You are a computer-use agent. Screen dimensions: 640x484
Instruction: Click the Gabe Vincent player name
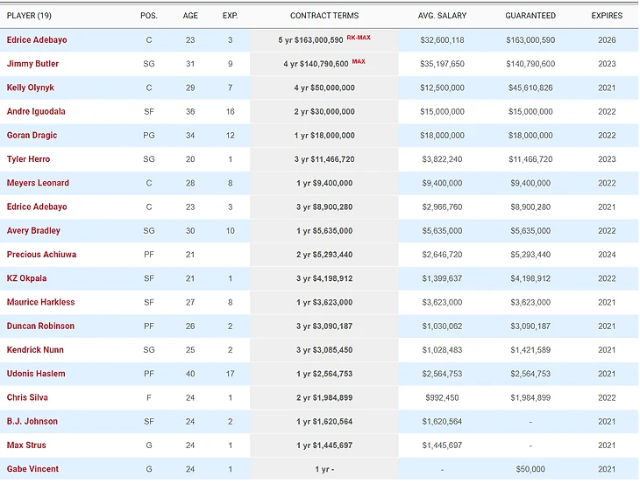tap(32, 469)
